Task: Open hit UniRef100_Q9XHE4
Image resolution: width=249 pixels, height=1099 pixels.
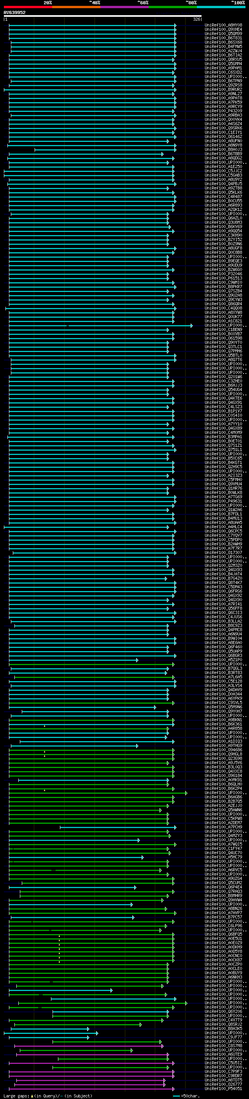Action: coord(223,30)
